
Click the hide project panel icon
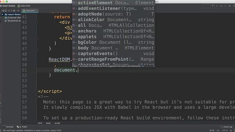(19, 11)
